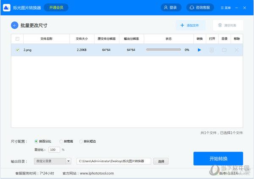This screenshot has height=179, width=254.
Task: Select 按百分比 size option
Action: 43,141
